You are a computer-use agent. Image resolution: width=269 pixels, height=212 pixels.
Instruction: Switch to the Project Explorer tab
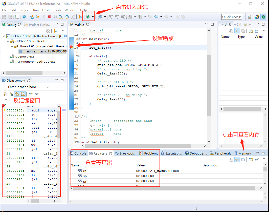38,25
